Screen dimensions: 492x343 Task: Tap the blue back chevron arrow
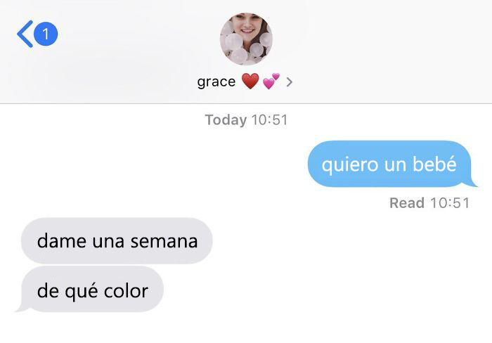click(25, 34)
